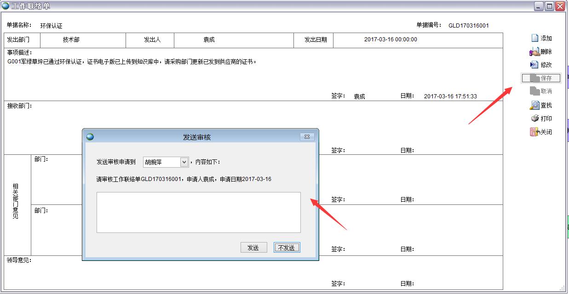Click the 关闭 (Close) toolbar icon
Screen dimensions: 569x294
pos(534,132)
